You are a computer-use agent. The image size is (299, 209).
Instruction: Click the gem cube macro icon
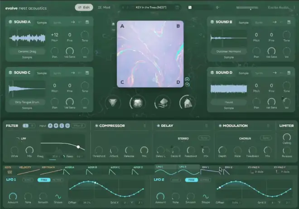coord(137,103)
